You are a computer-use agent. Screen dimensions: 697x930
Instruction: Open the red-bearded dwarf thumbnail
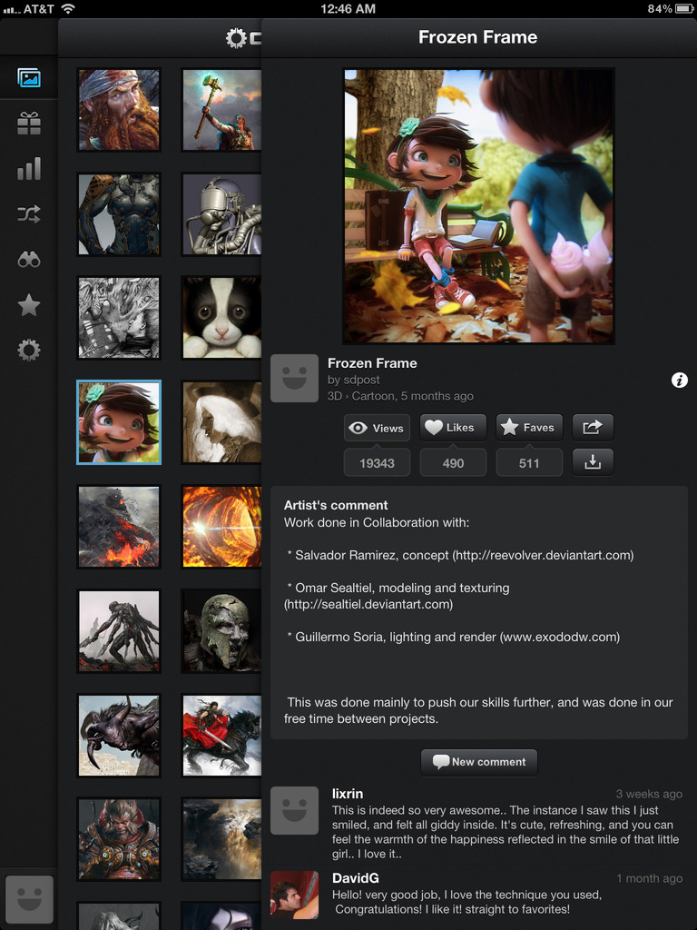click(119, 110)
